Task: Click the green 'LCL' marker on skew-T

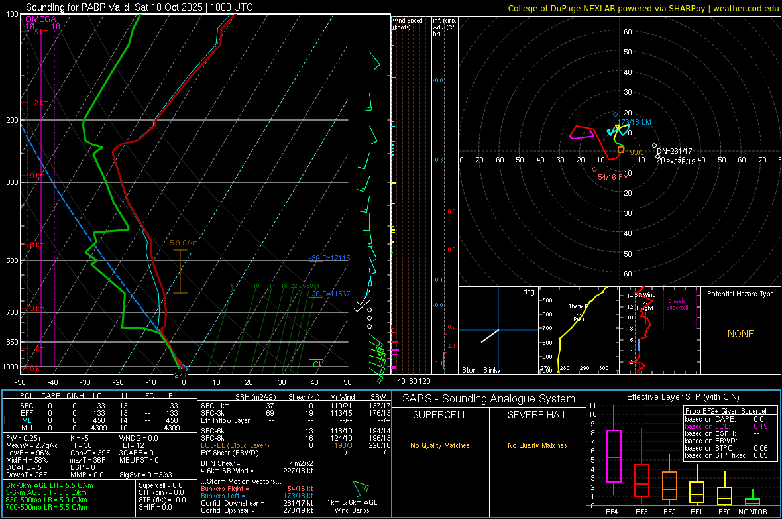Action: 315,364
